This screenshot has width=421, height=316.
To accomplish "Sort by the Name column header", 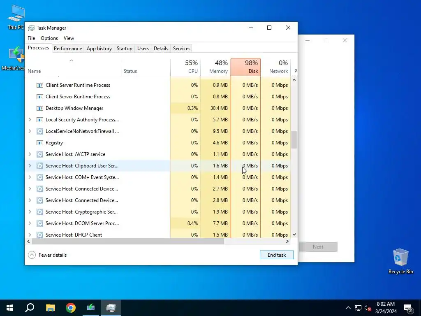I will pos(73,67).
